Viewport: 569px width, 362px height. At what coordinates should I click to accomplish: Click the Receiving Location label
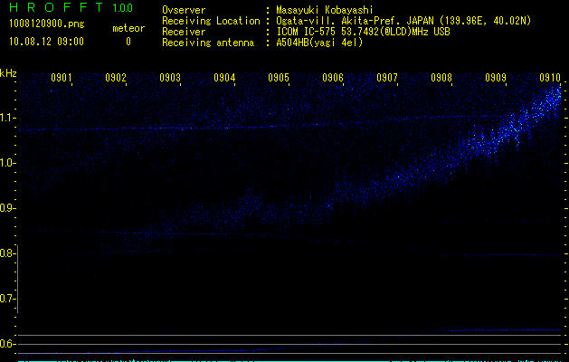[211, 21]
